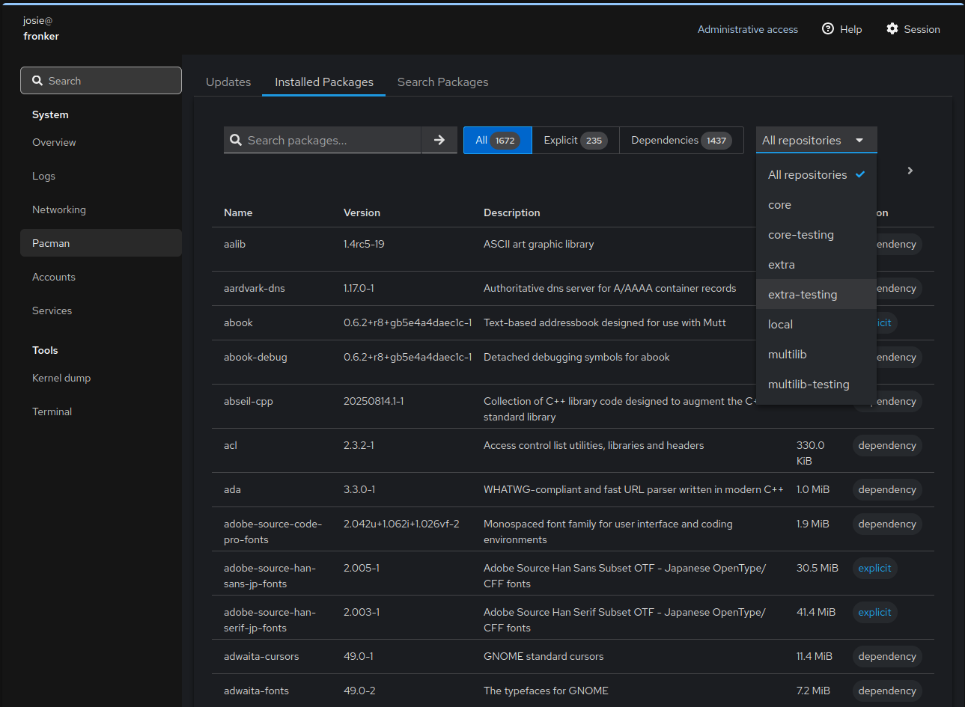
Task: Click the arrow search submit button
Action: coord(439,140)
